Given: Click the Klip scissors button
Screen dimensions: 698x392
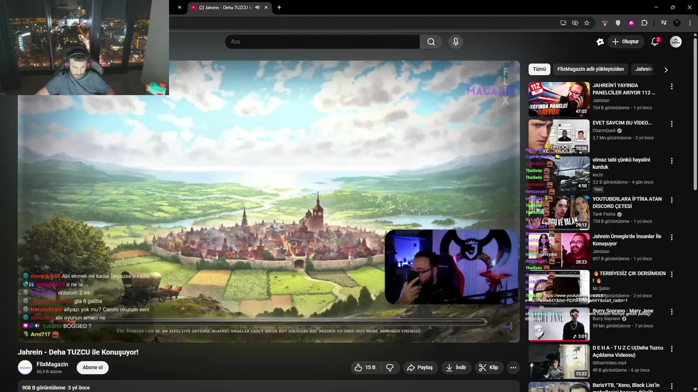Looking at the screenshot, I should (x=489, y=367).
